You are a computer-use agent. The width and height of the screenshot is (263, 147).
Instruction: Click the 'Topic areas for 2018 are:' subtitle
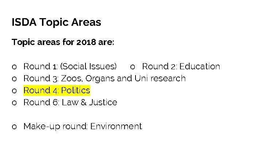tap(63, 42)
